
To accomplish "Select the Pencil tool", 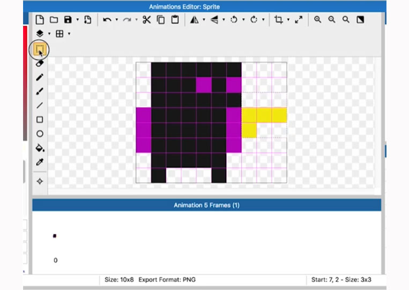I will 40,77.
